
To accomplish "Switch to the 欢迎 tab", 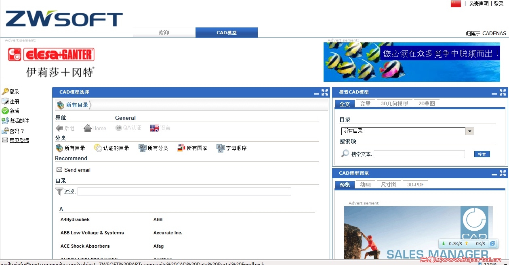I will [164, 33].
